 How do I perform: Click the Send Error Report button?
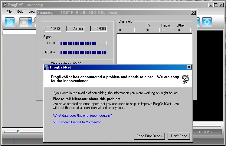149,136
